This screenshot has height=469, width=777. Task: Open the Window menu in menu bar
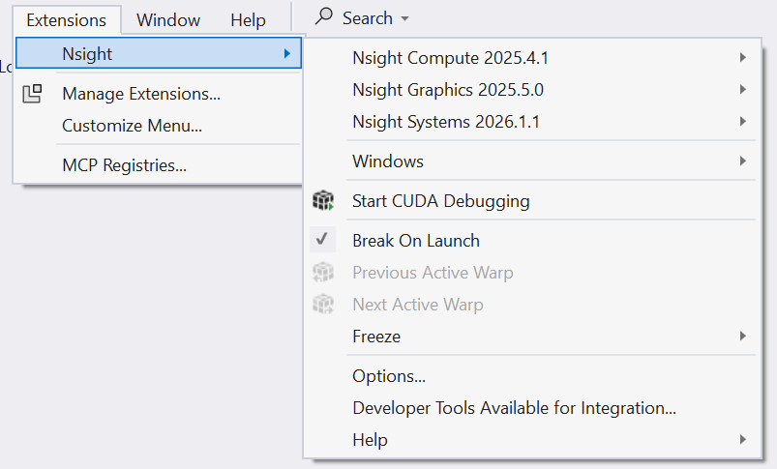click(x=168, y=20)
